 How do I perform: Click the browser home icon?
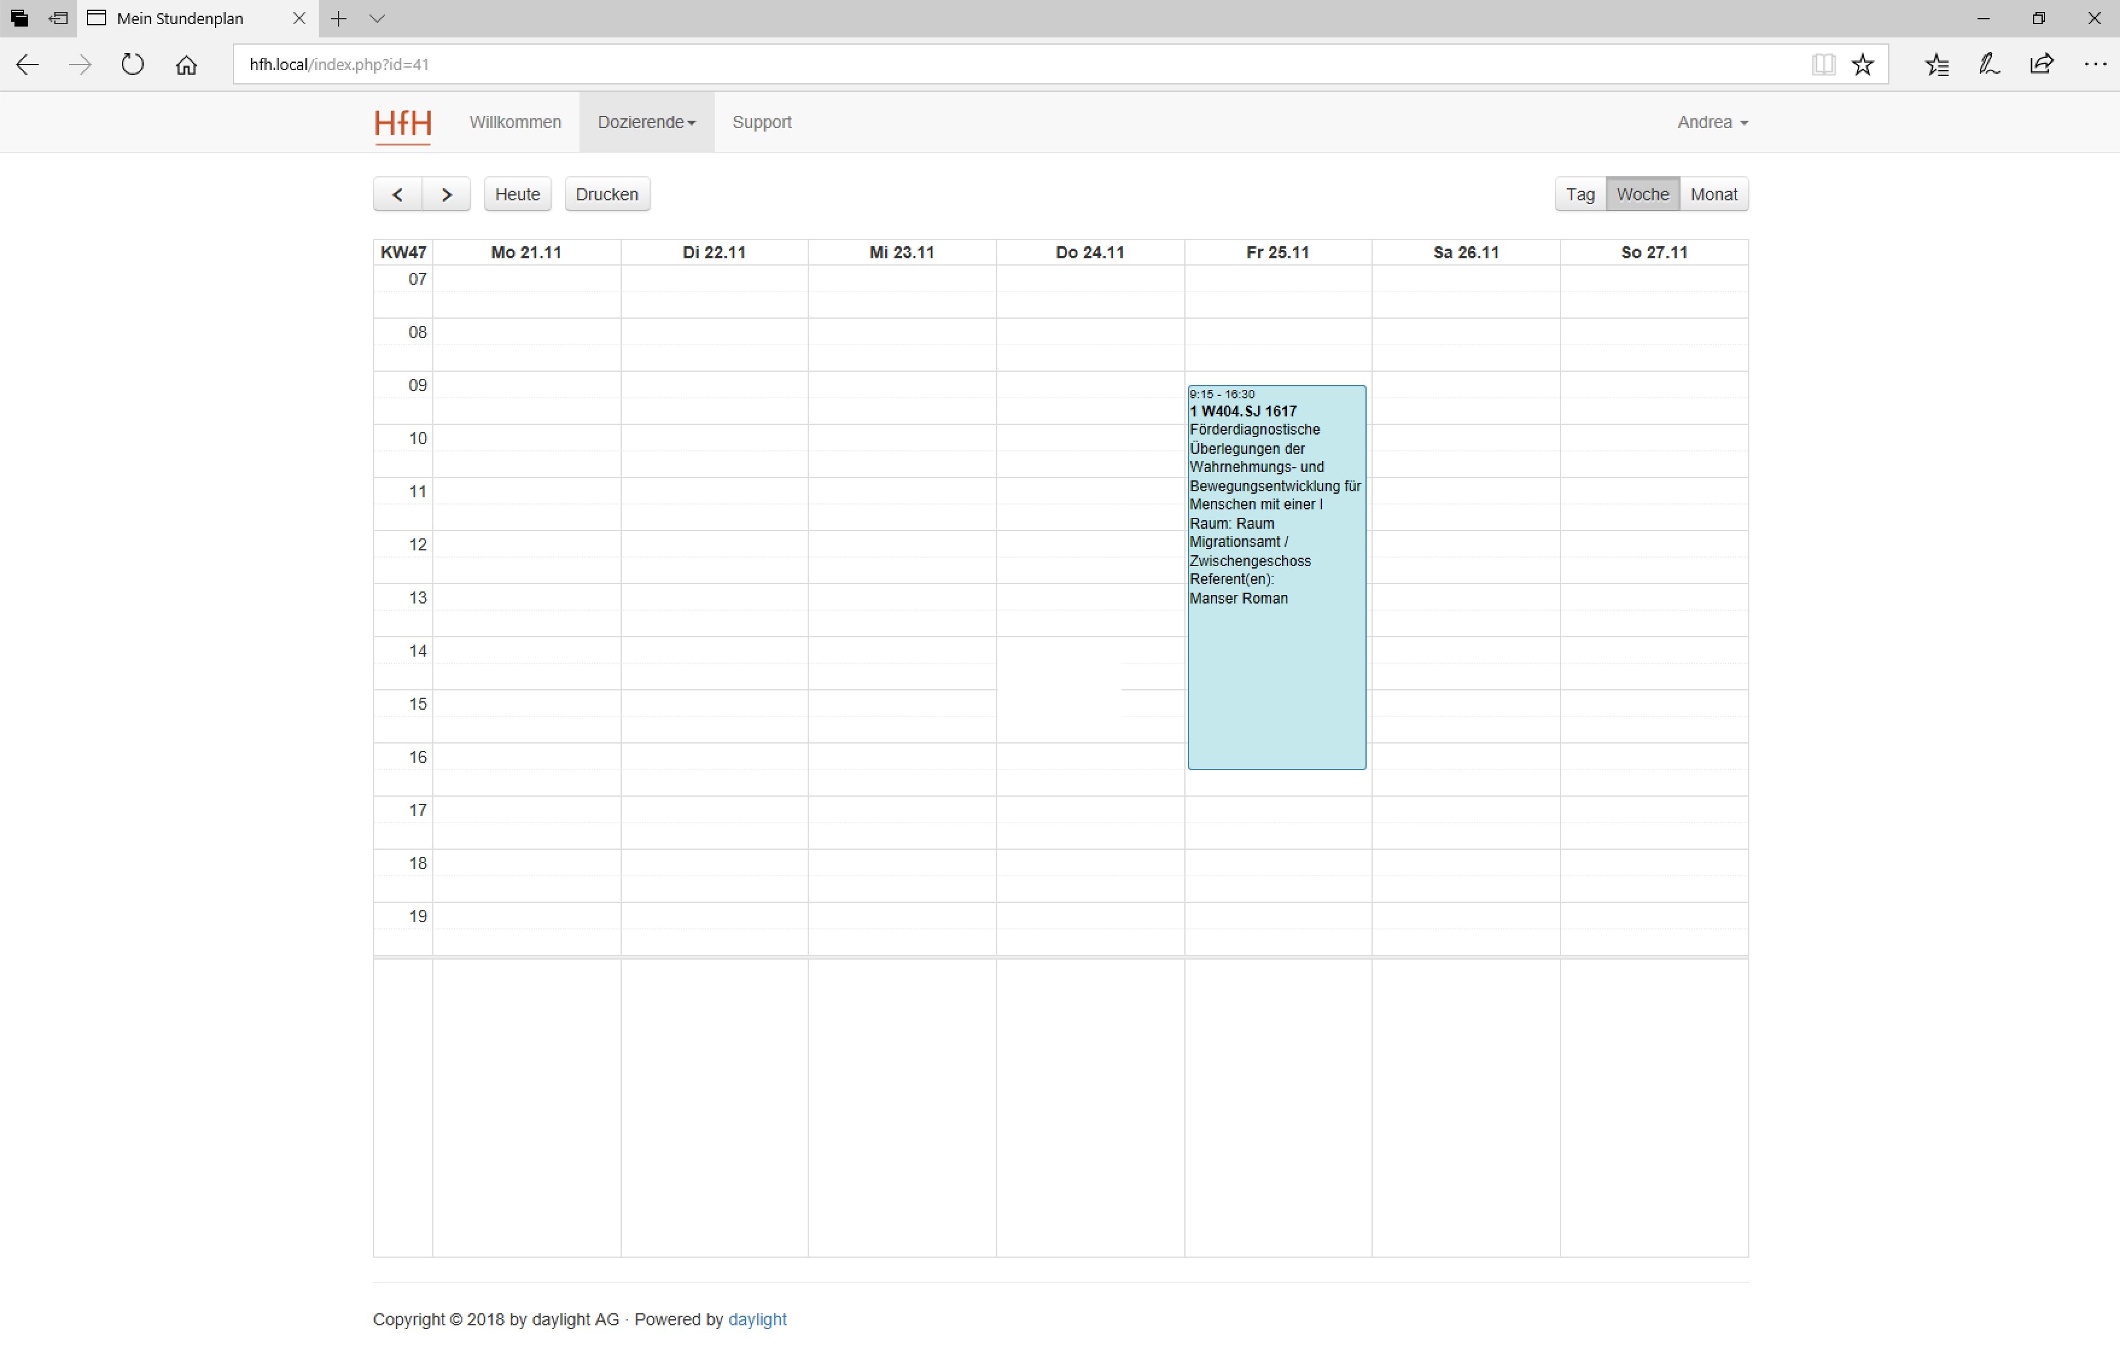pyautogui.click(x=186, y=64)
